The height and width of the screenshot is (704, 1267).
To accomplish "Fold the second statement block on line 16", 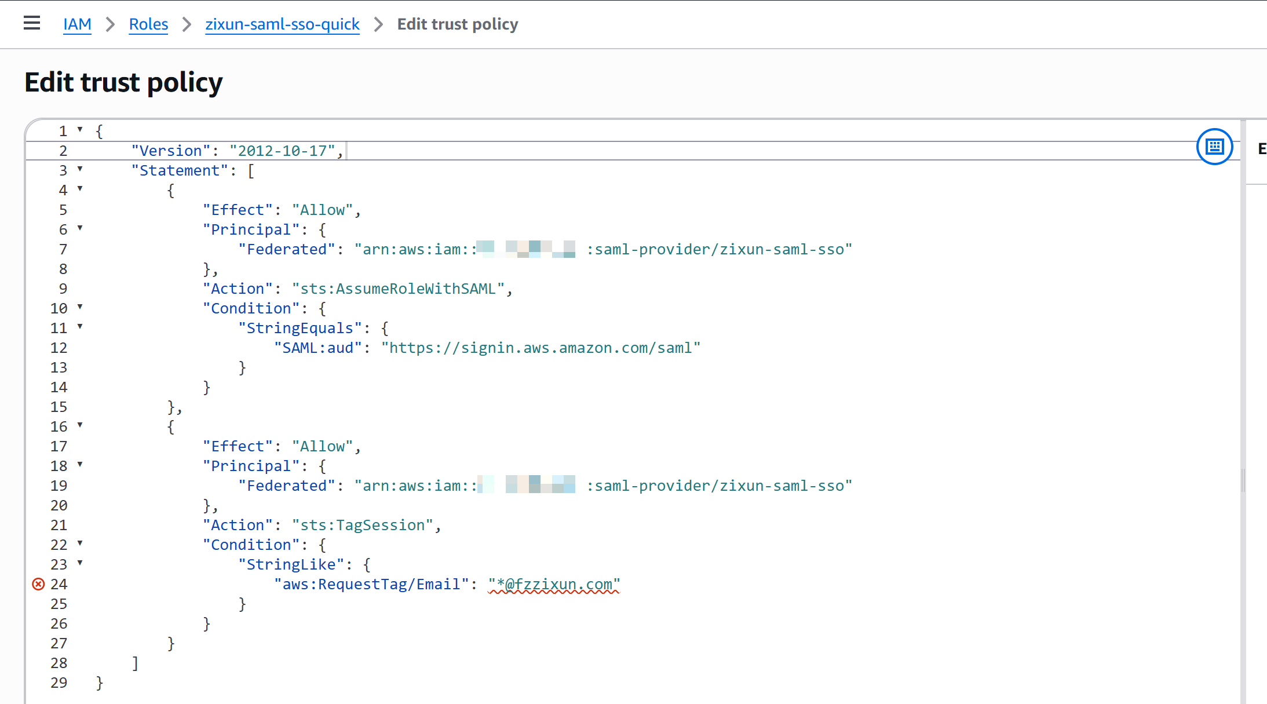I will click(80, 425).
